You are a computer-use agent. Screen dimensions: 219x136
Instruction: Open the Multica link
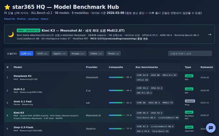tap(21, 19)
